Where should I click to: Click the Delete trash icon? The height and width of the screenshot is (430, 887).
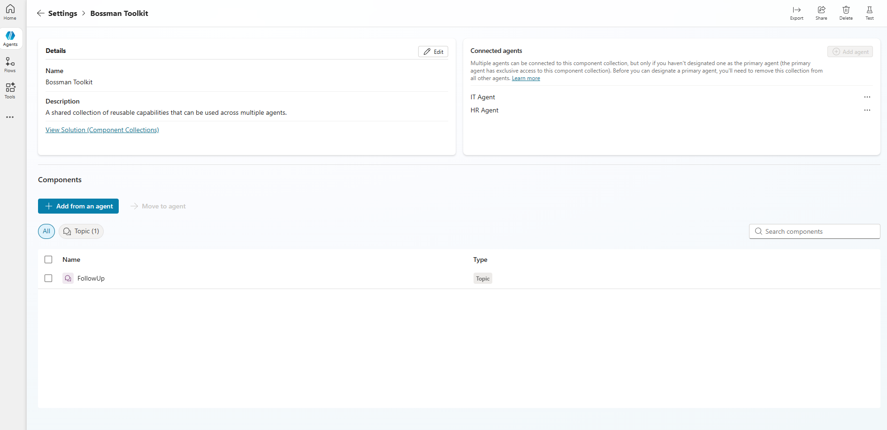846,13
